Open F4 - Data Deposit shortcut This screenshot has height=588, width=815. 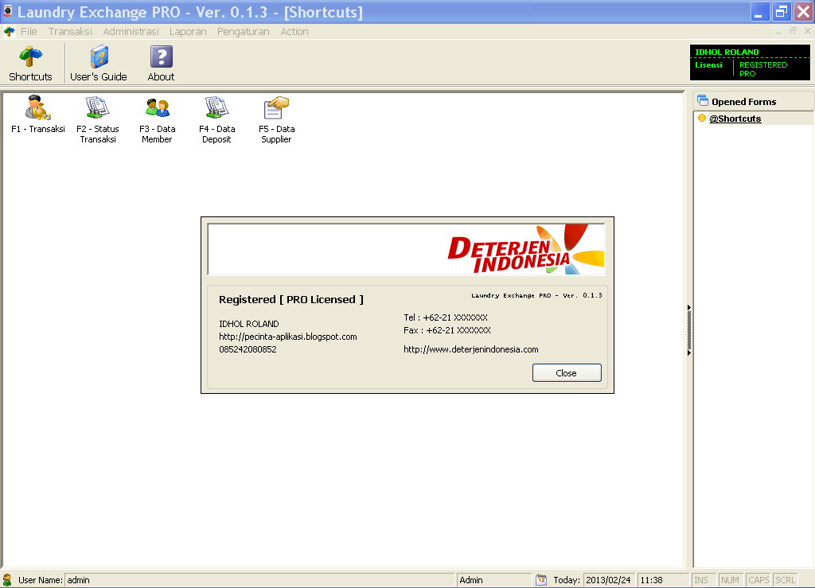coord(216,119)
